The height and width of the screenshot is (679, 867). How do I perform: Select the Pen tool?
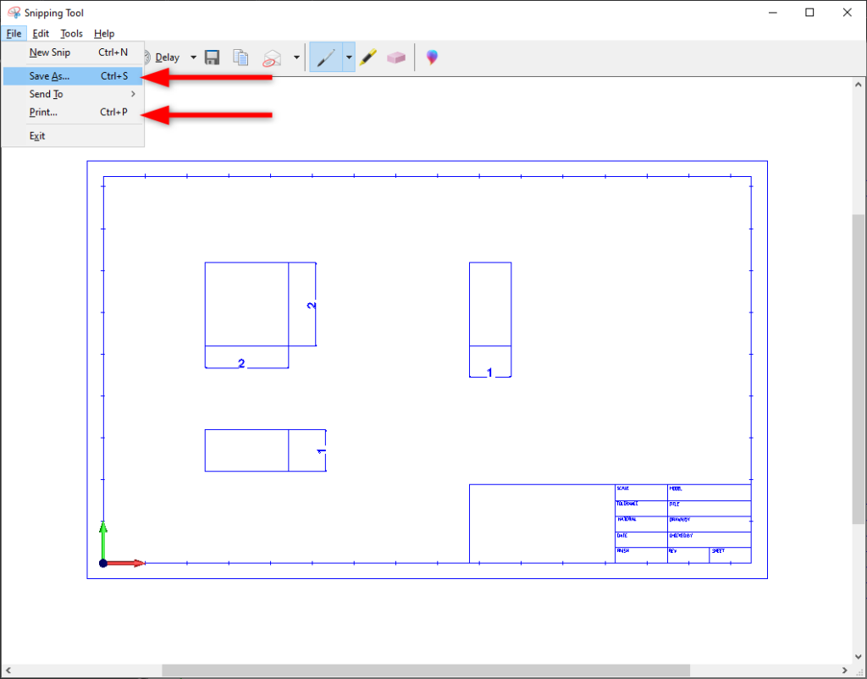pos(326,58)
